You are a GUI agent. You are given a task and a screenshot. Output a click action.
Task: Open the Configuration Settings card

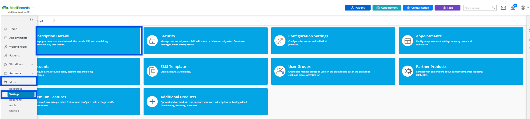(x=333, y=41)
